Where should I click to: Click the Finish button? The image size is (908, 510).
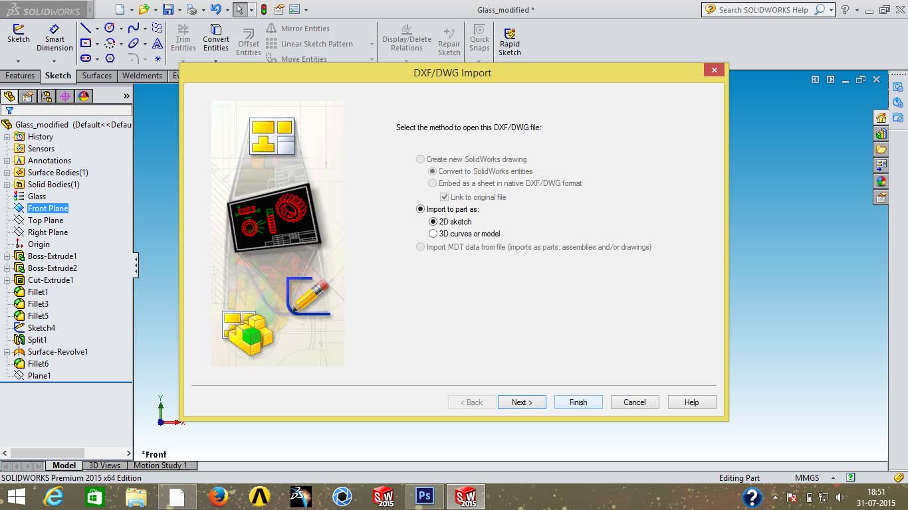tap(578, 402)
